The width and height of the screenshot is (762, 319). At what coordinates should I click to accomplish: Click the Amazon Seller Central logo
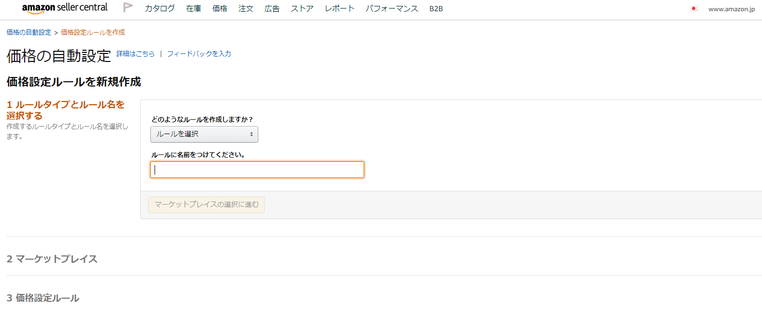(x=65, y=8)
